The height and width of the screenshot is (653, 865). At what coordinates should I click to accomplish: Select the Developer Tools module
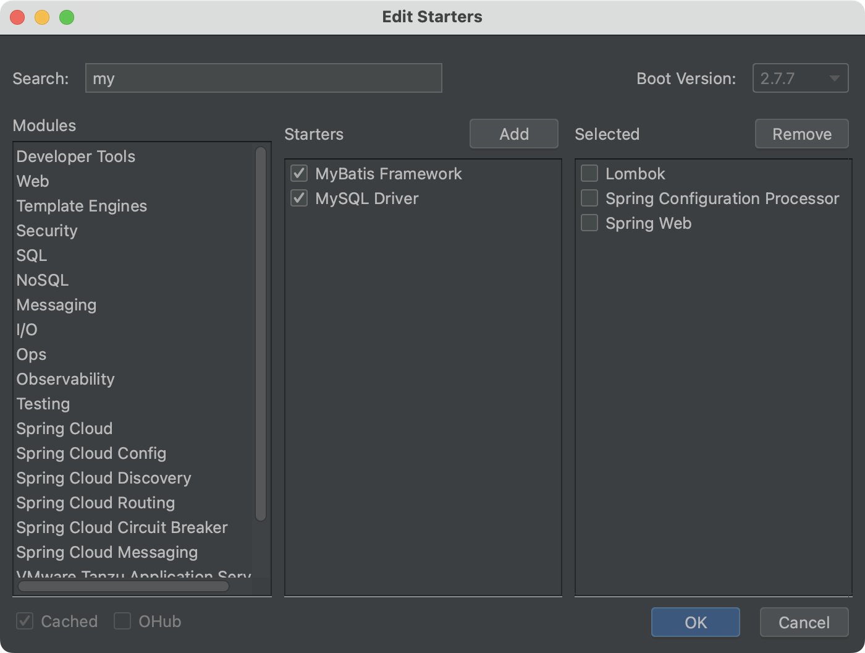coord(75,156)
